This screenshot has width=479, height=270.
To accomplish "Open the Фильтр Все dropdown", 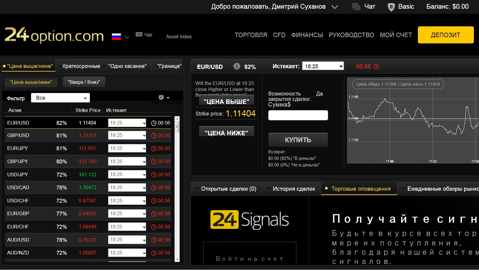I will pyautogui.click(x=60, y=98).
